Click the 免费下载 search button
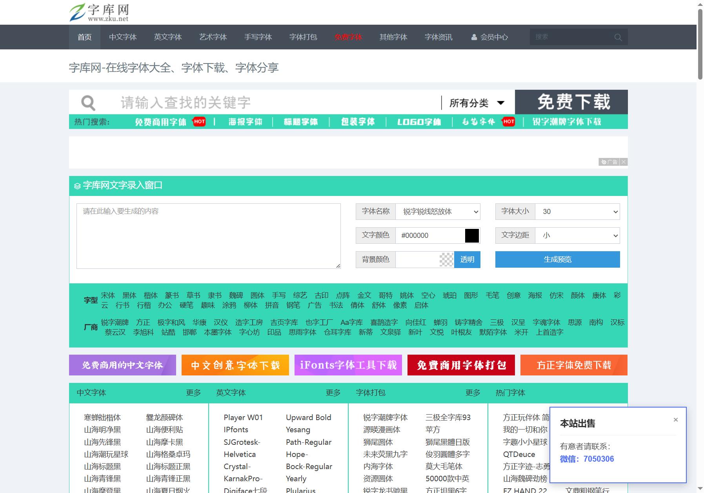The width and height of the screenshot is (704, 493). click(571, 102)
